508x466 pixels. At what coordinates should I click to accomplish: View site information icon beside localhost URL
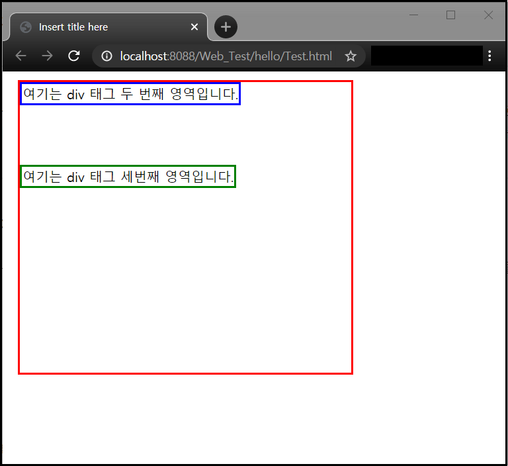[106, 56]
